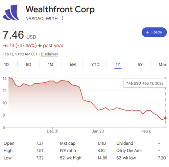This screenshot has width=169, height=167.
Task: Select the 1D time range tab
Action: (x=6, y=65)
